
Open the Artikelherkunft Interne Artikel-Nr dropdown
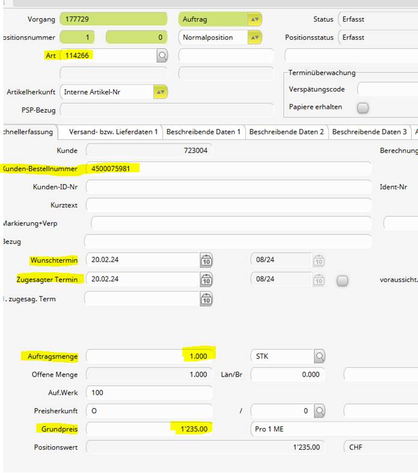pos(161,92)
